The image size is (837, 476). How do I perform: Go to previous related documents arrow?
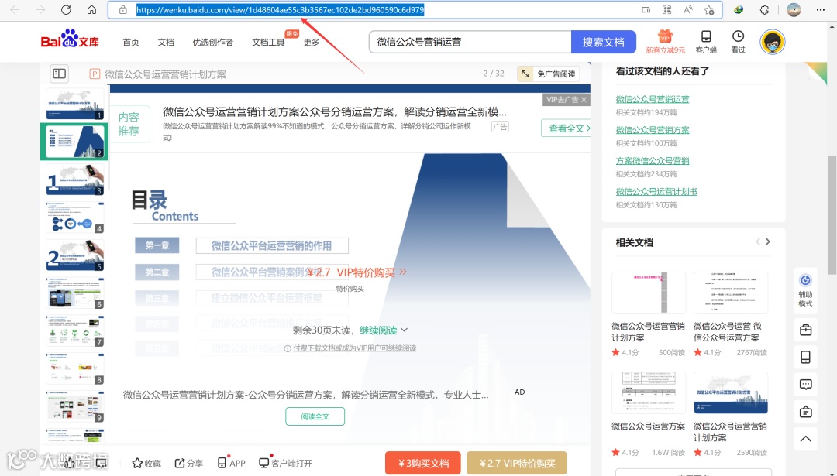758,242
